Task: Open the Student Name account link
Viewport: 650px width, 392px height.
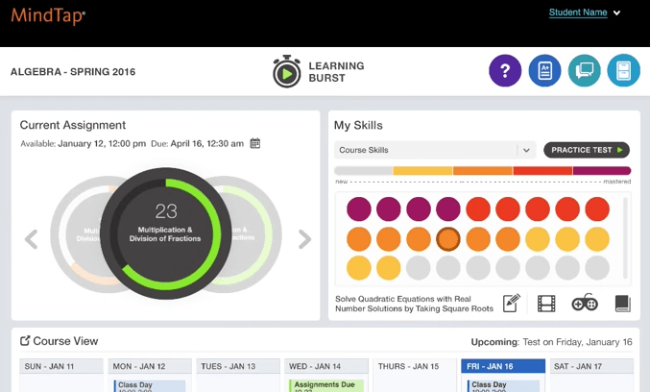Action: tap(578, 12)
